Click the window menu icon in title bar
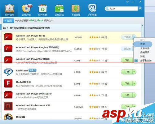Image resolution: width=155 pixels, height=124 pixels. pyautogui.click(x=128, y=2)
